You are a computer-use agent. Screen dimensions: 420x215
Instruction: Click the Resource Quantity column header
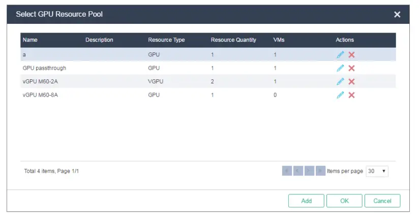[x=233, y=40]
